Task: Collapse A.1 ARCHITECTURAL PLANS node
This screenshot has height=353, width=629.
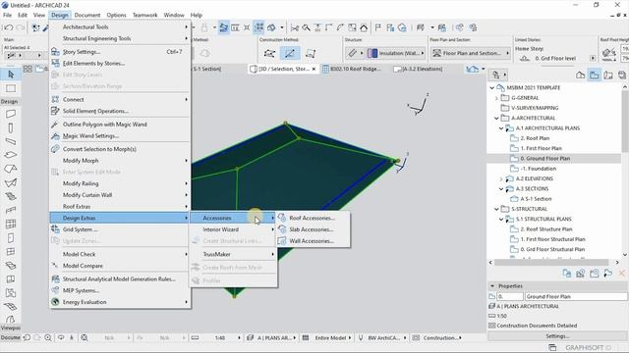Action: 501,128
